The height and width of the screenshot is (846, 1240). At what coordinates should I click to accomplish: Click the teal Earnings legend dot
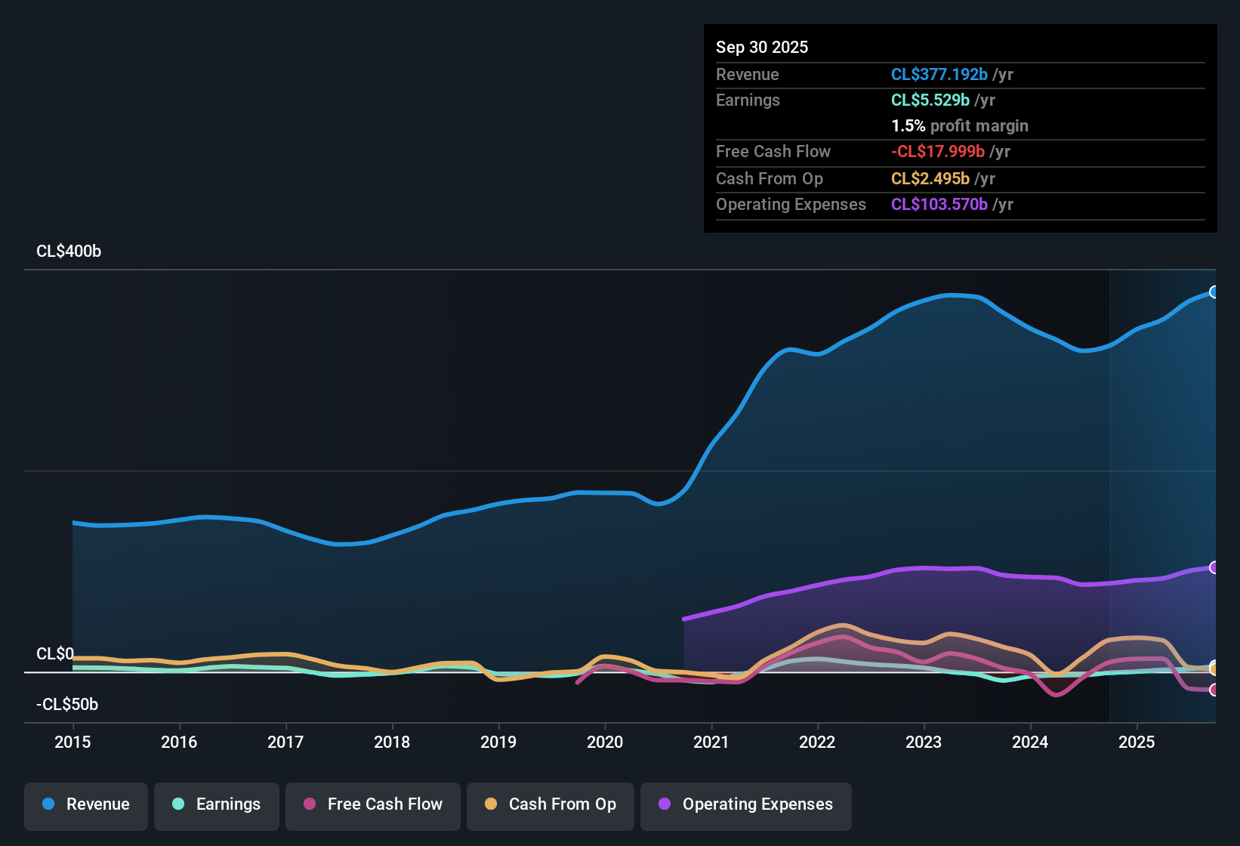178,805
